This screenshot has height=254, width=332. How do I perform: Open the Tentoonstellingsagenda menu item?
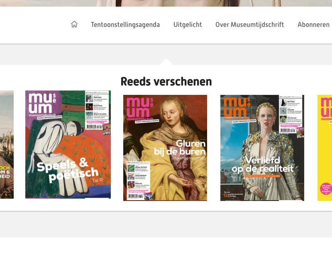pyautogui.click(x=125, y=24)
